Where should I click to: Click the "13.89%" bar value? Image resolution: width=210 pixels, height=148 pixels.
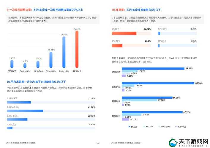pos(139,86)
